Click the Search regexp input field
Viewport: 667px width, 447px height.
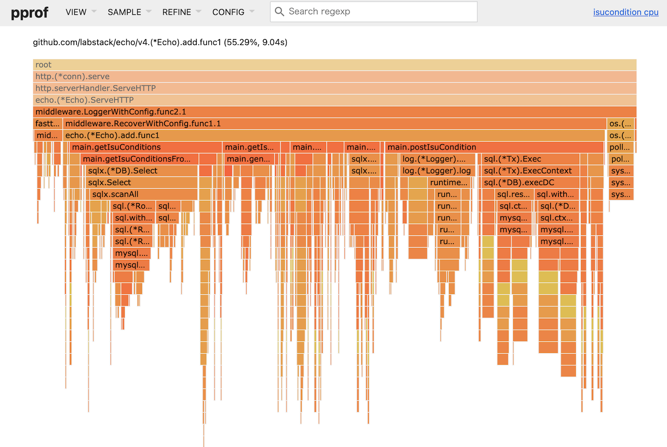click(x=378, y=12)
